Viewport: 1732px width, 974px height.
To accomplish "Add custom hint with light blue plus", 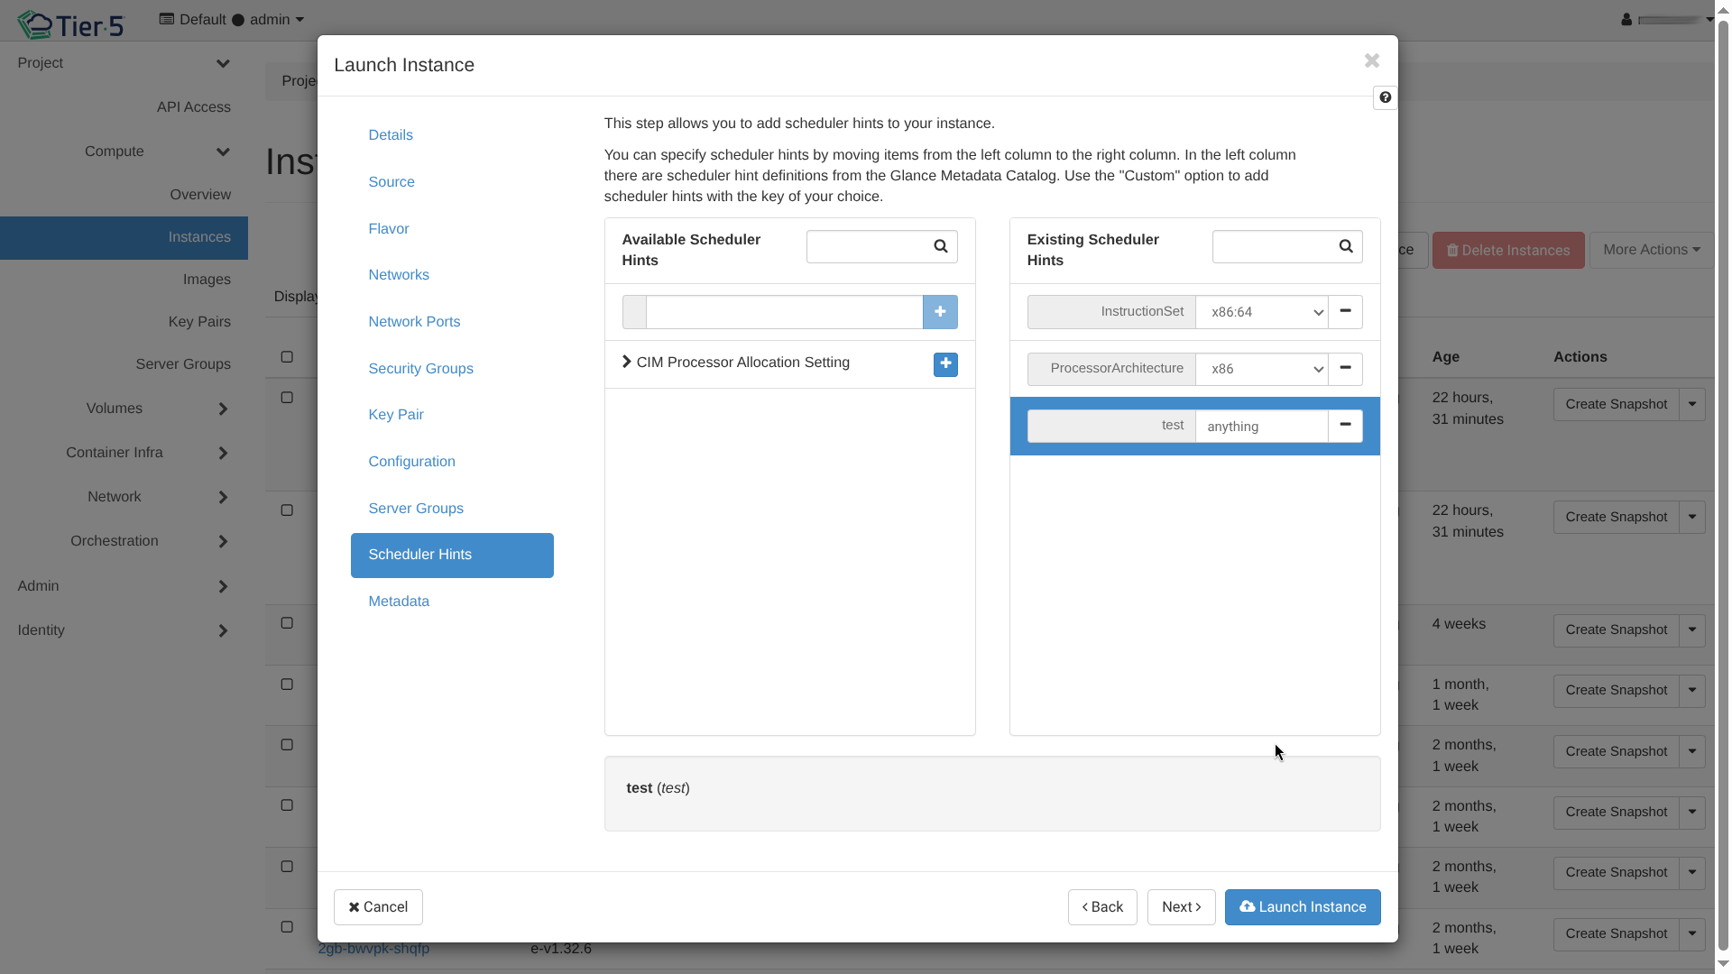I will pos(939,311).
